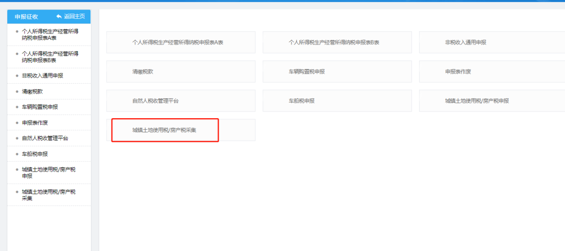565x251 pixels.
Task: Select 车船税申报 in the sidebar
Action: click(x=49, y=154)
